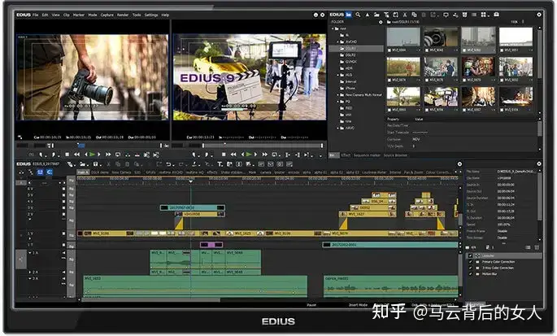Toggle the Layouter effect checkbox
Viewport: 557px width, 336px height.
click(470, 255)
